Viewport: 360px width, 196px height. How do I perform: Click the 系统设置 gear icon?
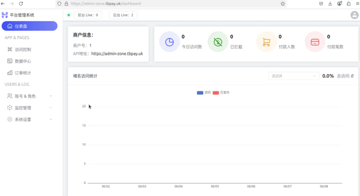[9, 119]
